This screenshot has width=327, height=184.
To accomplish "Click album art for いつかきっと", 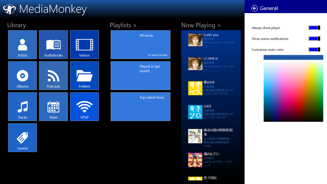I will (x=195, y=64).
